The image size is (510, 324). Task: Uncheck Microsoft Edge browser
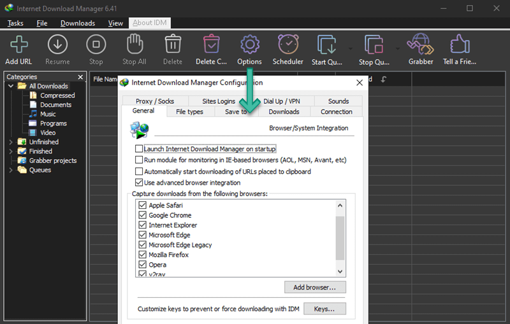[142, 235]
